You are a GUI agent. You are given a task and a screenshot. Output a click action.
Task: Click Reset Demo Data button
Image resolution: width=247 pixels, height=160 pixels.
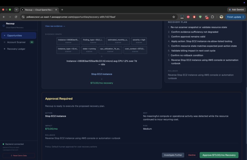click(19, 155)
